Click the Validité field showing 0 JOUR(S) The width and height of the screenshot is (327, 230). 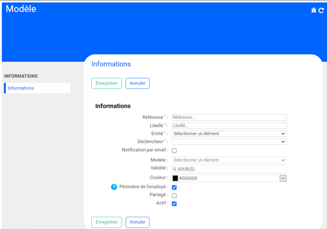tap(229, 169)
